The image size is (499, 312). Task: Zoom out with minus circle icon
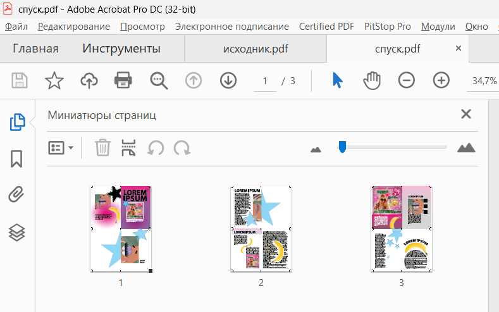(x=407, y=80)
